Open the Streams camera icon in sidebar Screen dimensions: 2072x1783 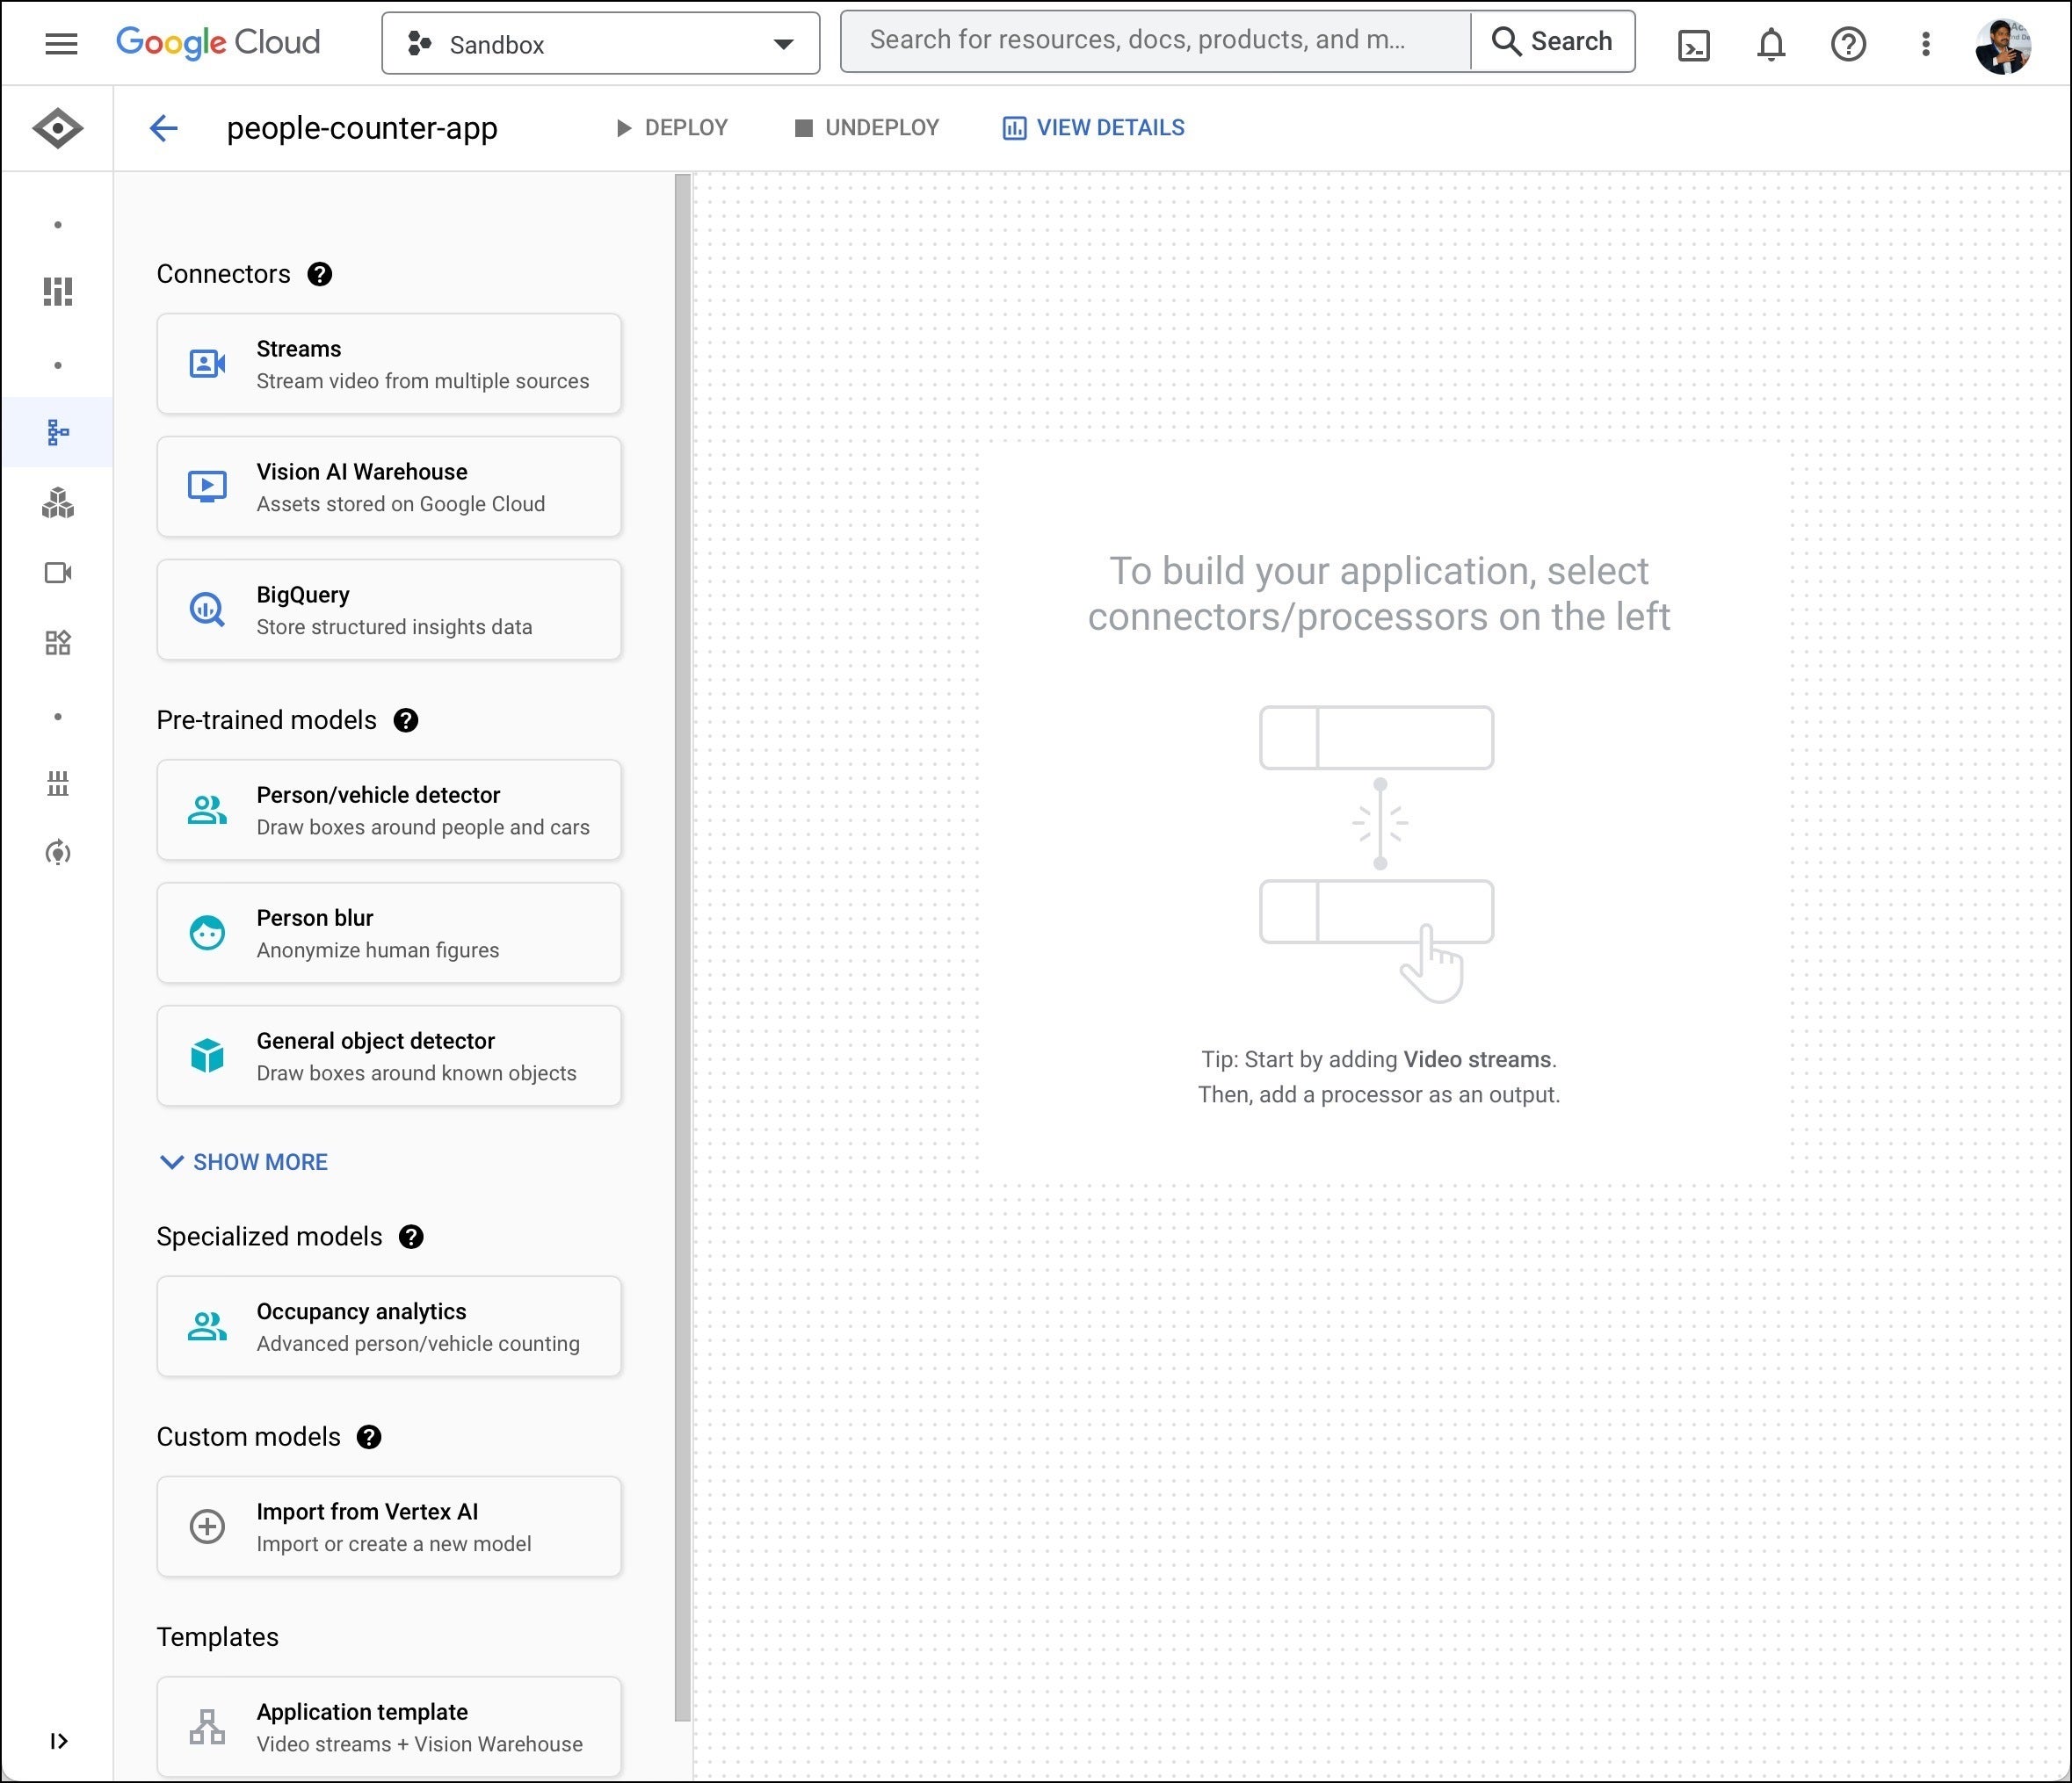pos(58,573)
